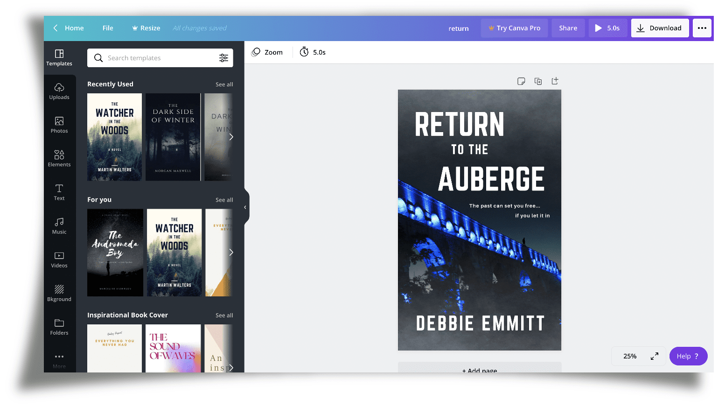The width and height of the screenshot is (725, 407).
Task: Open the Music sidebar tab
Action: point(59,226)
